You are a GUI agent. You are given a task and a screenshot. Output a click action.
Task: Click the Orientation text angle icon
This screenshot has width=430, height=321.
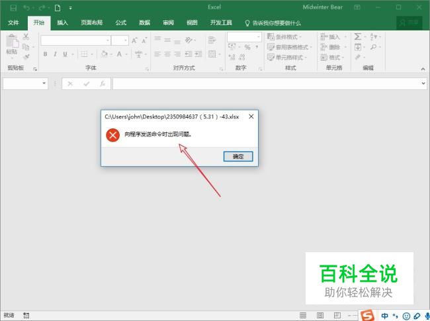(x=189, y=40)
